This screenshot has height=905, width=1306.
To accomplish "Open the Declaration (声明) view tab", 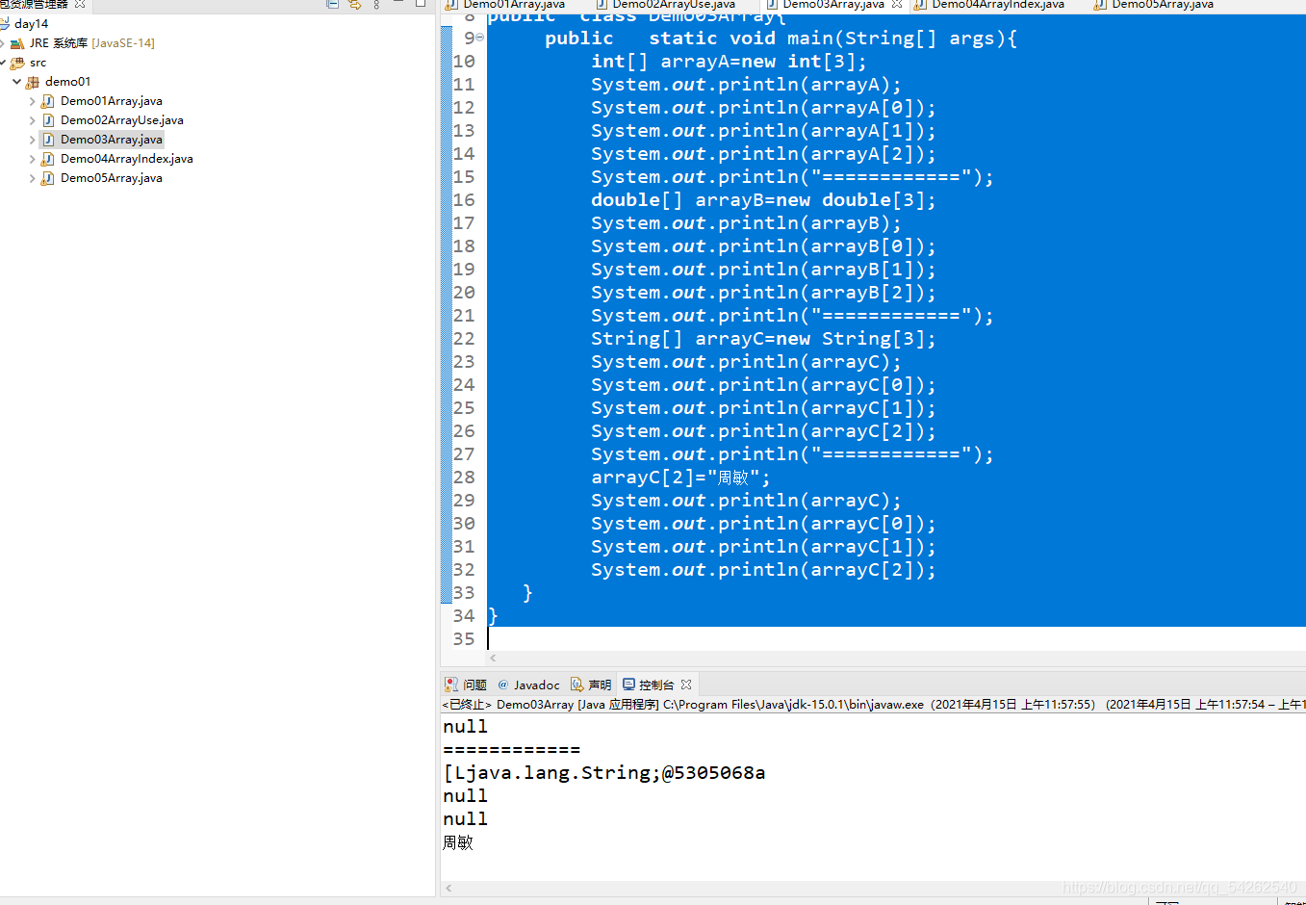I will pos(591,685).
